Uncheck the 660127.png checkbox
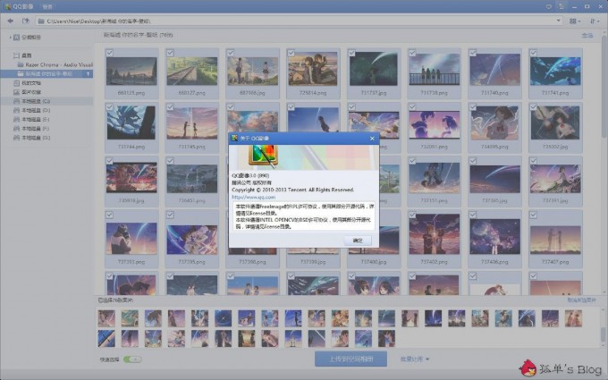 (170, 53)
